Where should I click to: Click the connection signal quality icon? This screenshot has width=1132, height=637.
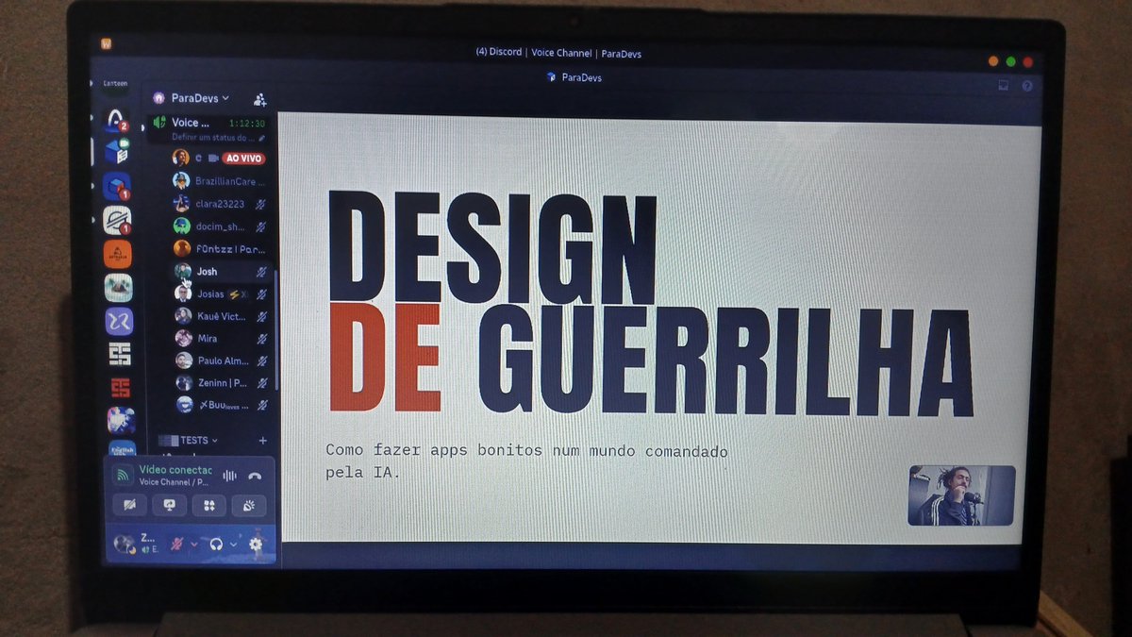click(121, 476)
